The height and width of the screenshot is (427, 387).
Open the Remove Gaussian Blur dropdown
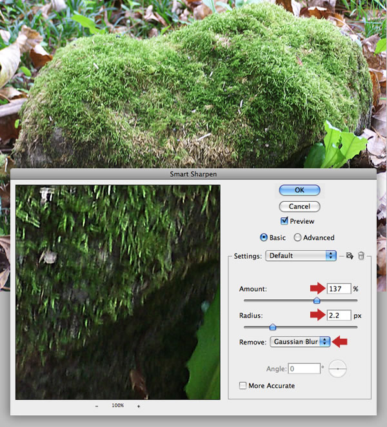[x=300, y=342]
